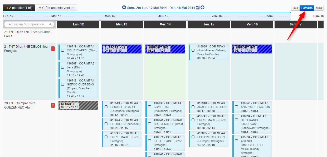
Task: Switch to Mois view
Action: click(x=319, y=8)
